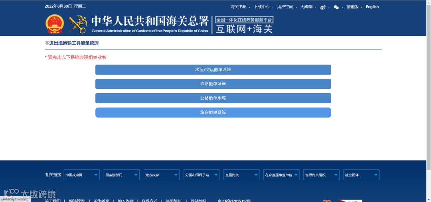Expand the 社会团体 dropdown
The width and height of the screenshot is (431, 202).
pos(361,175)
